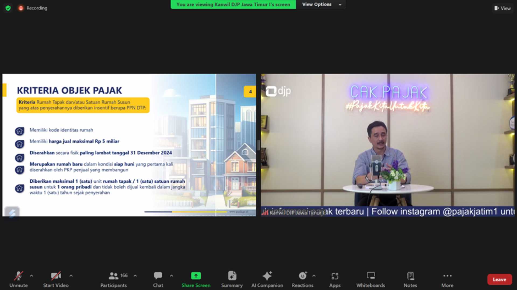The width and height of the screenshot is (517, 290).
Task: Expand Participants options chevron
Action: 135,276
